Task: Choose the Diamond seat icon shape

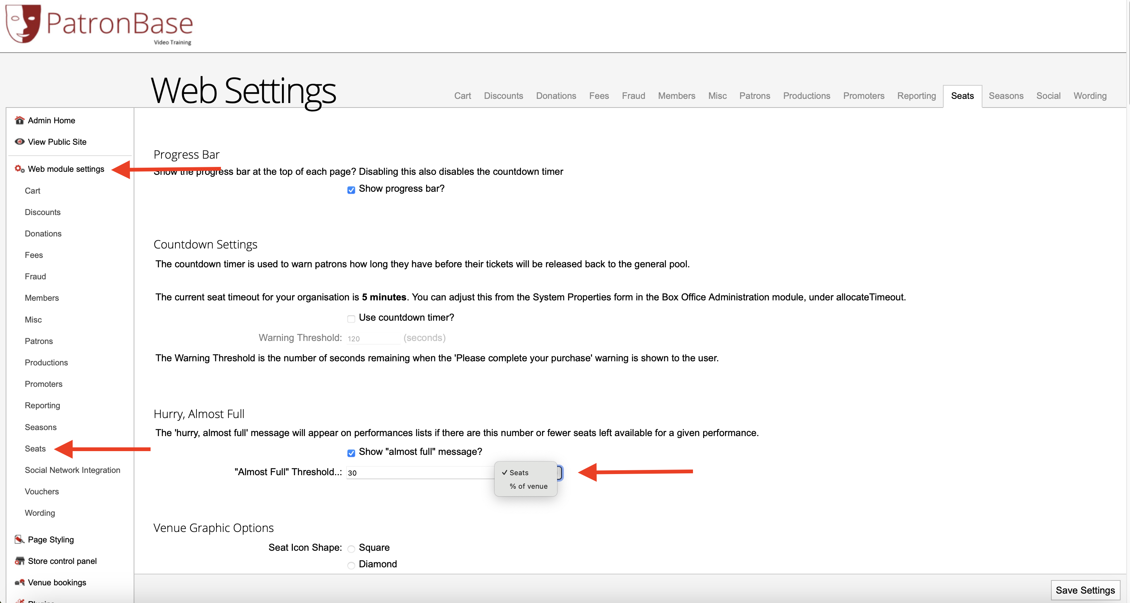Action: pyautogui.click(x=351, y=565)
